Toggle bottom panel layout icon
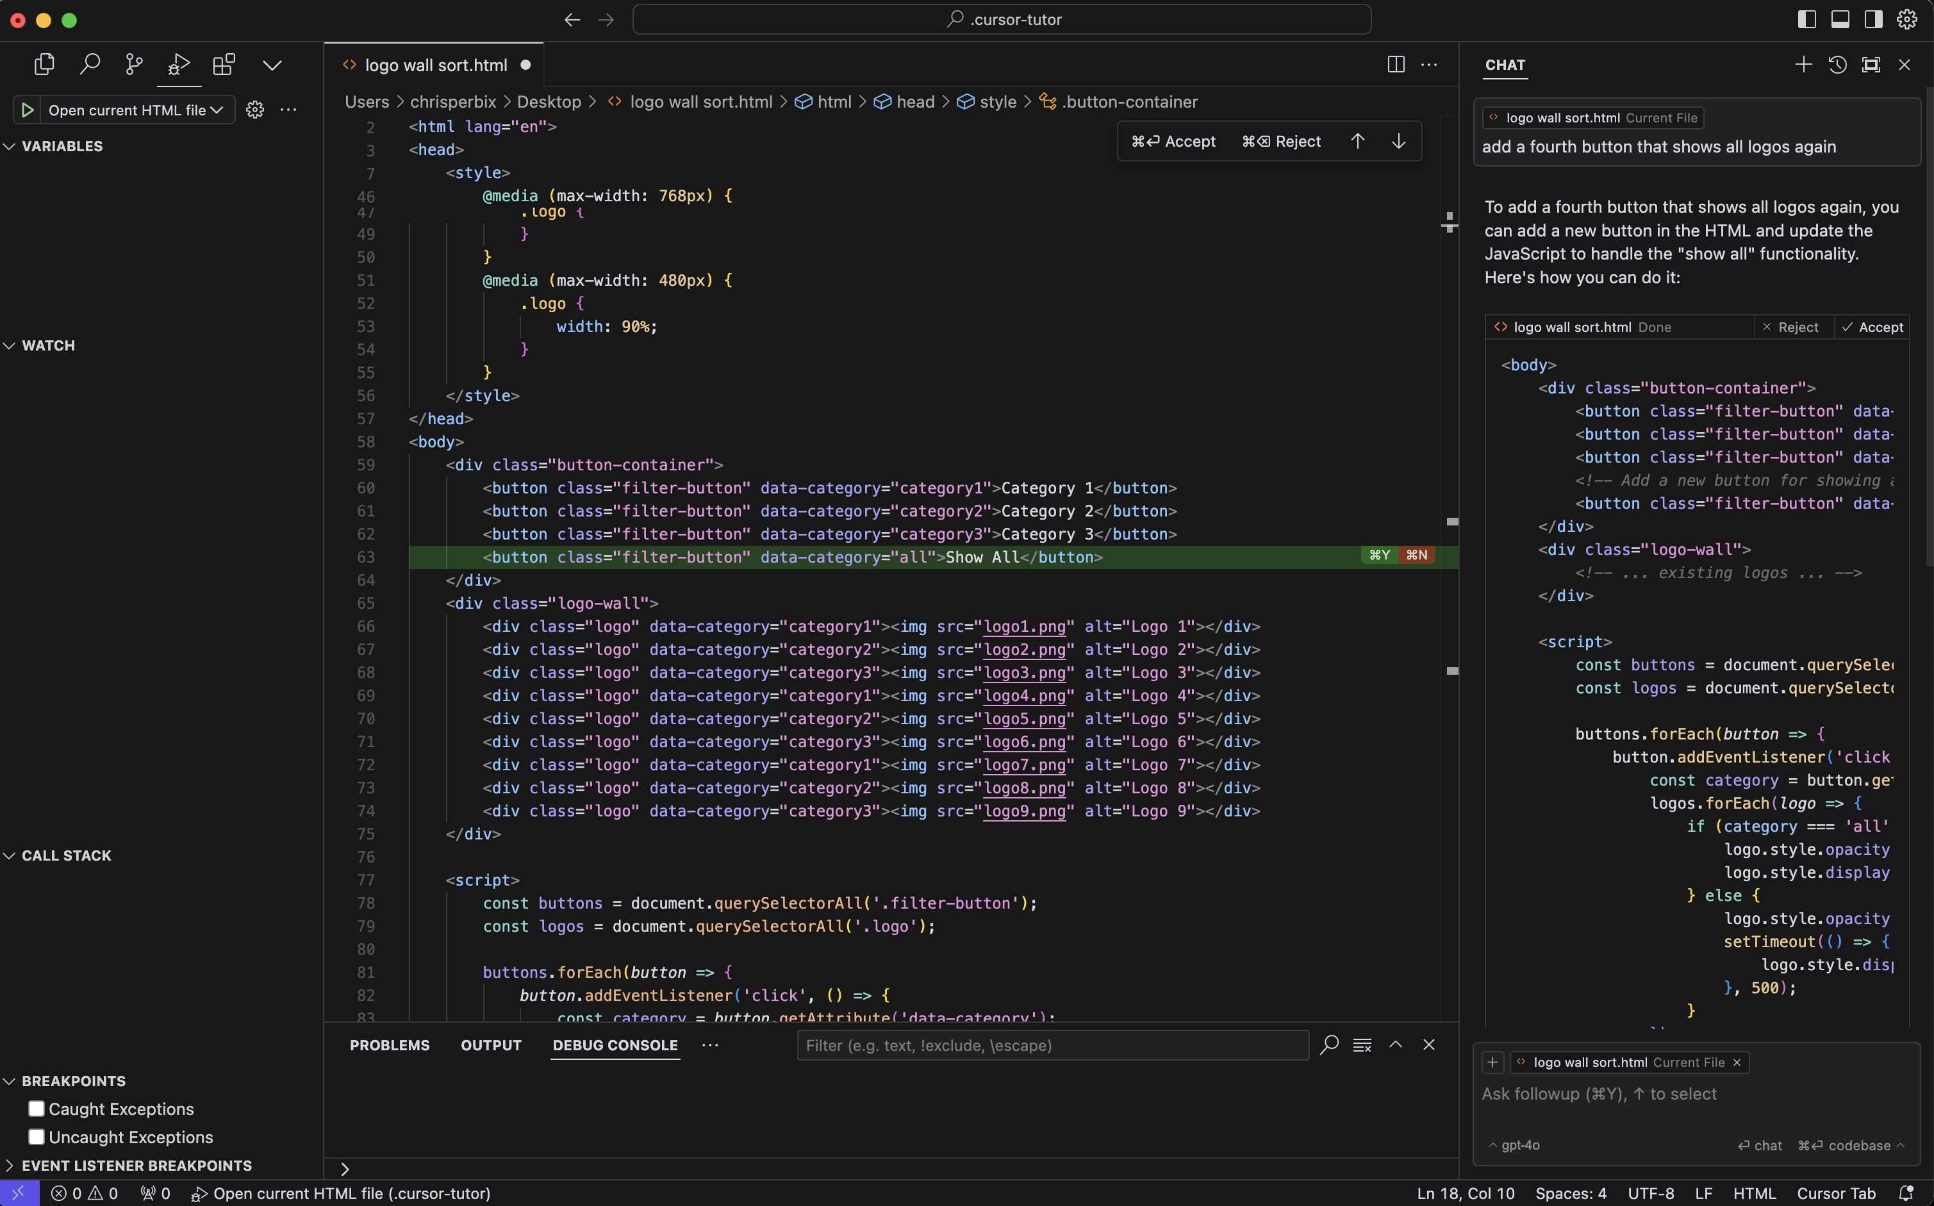Viewport: 1934px width, 1206px height. point(1840,20)
